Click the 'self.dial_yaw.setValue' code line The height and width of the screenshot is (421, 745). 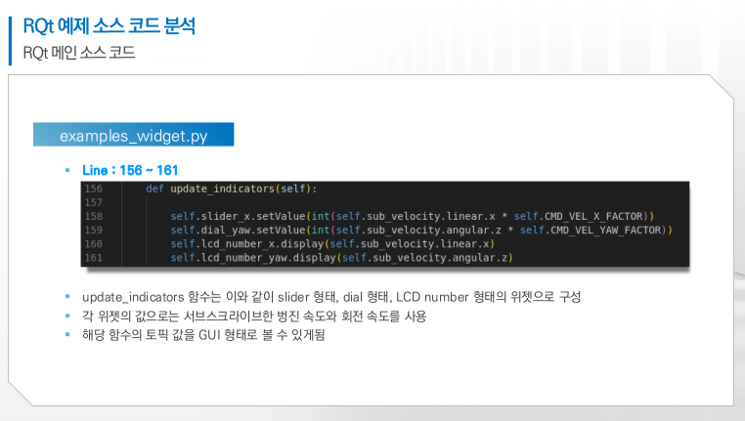tap(421, 231)
